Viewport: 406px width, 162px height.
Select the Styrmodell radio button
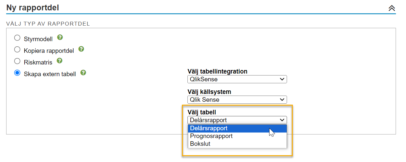pyautogui.click(x=17, y=38)
